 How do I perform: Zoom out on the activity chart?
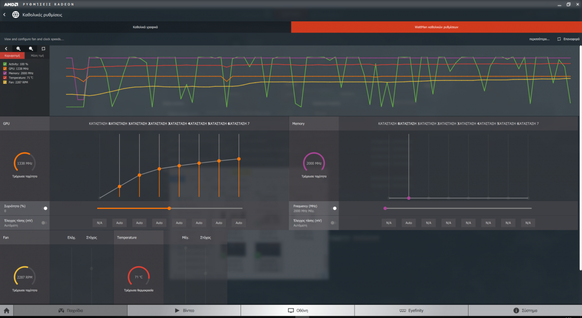pyautogui.click(x=31, y=48)
